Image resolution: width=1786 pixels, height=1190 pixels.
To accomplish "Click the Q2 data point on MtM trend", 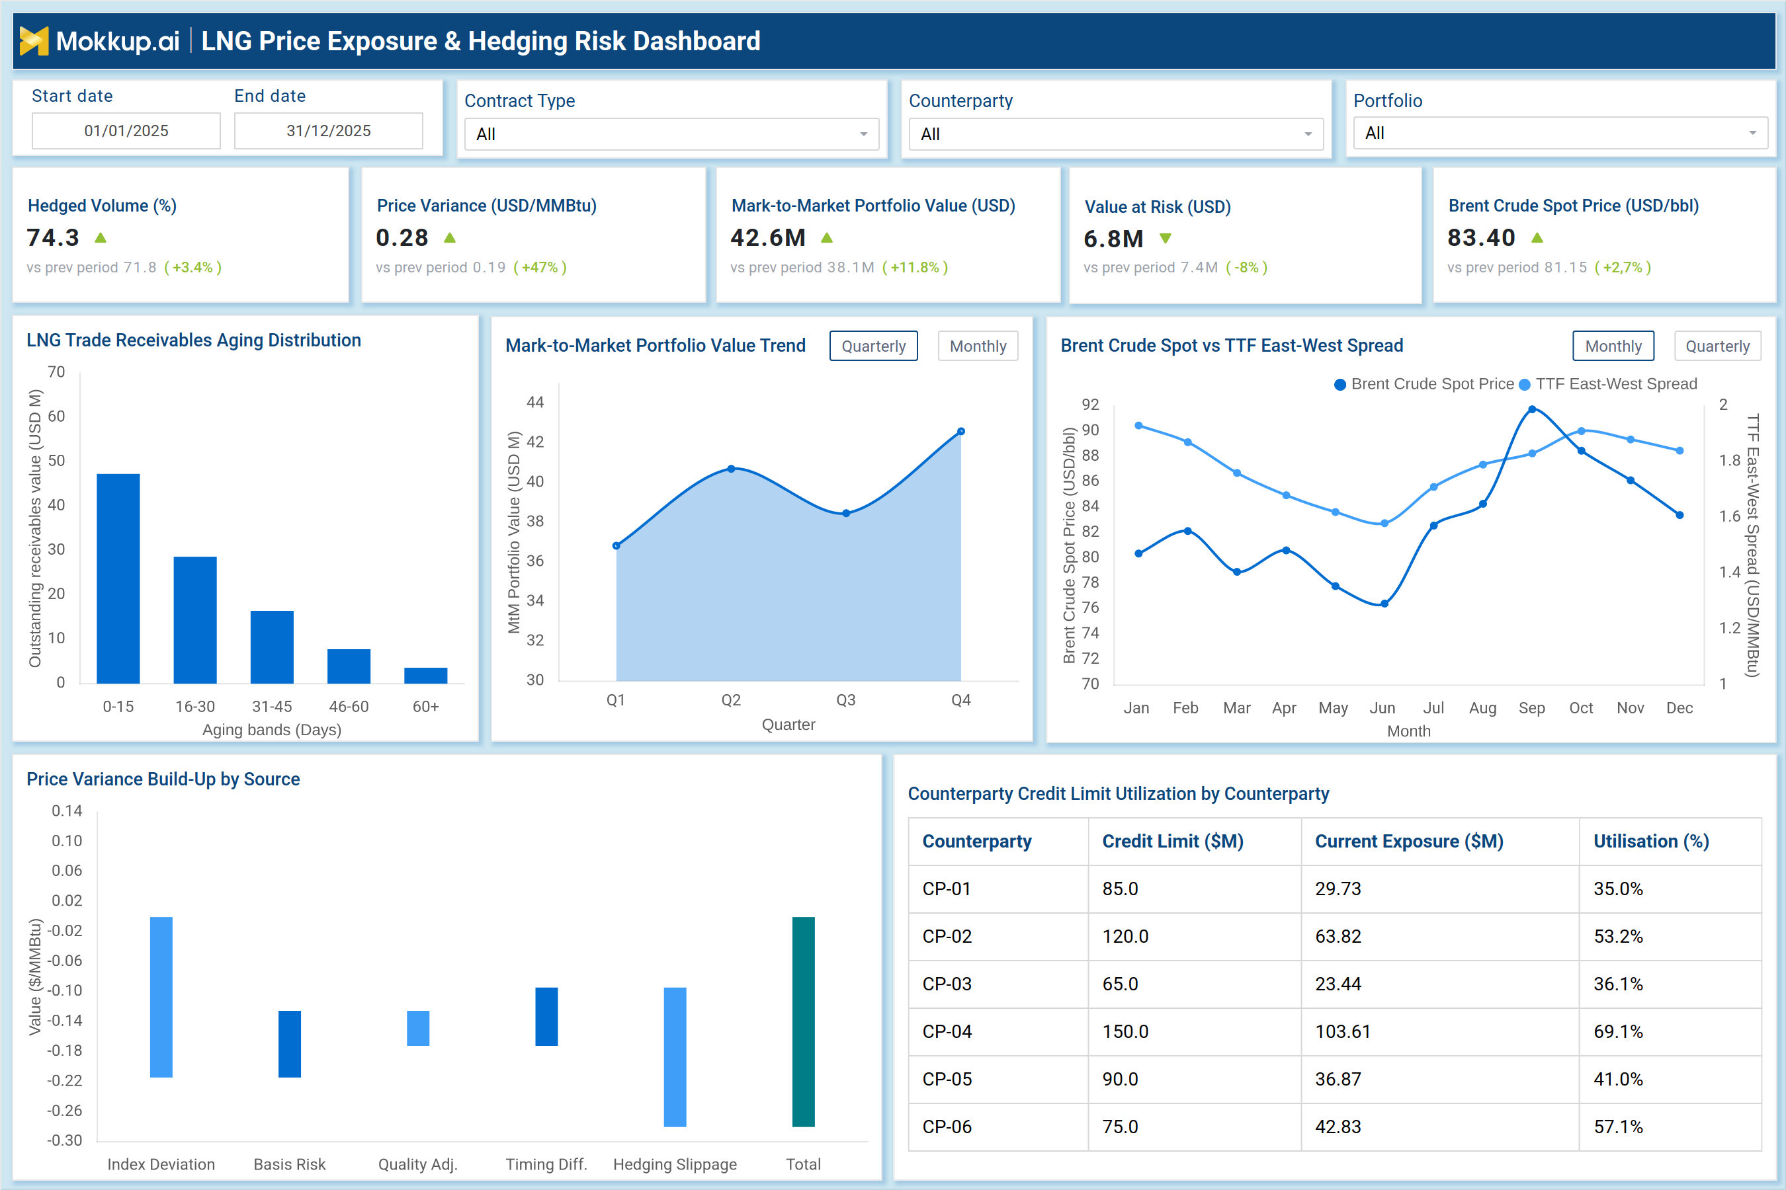I will coord(731,469).
